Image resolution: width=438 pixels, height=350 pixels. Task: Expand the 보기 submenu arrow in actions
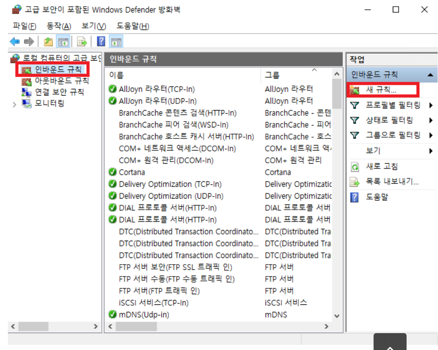431,151
